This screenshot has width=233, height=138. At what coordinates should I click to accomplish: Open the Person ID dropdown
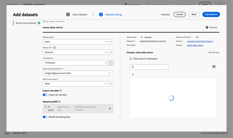click(x=111, y=52)
